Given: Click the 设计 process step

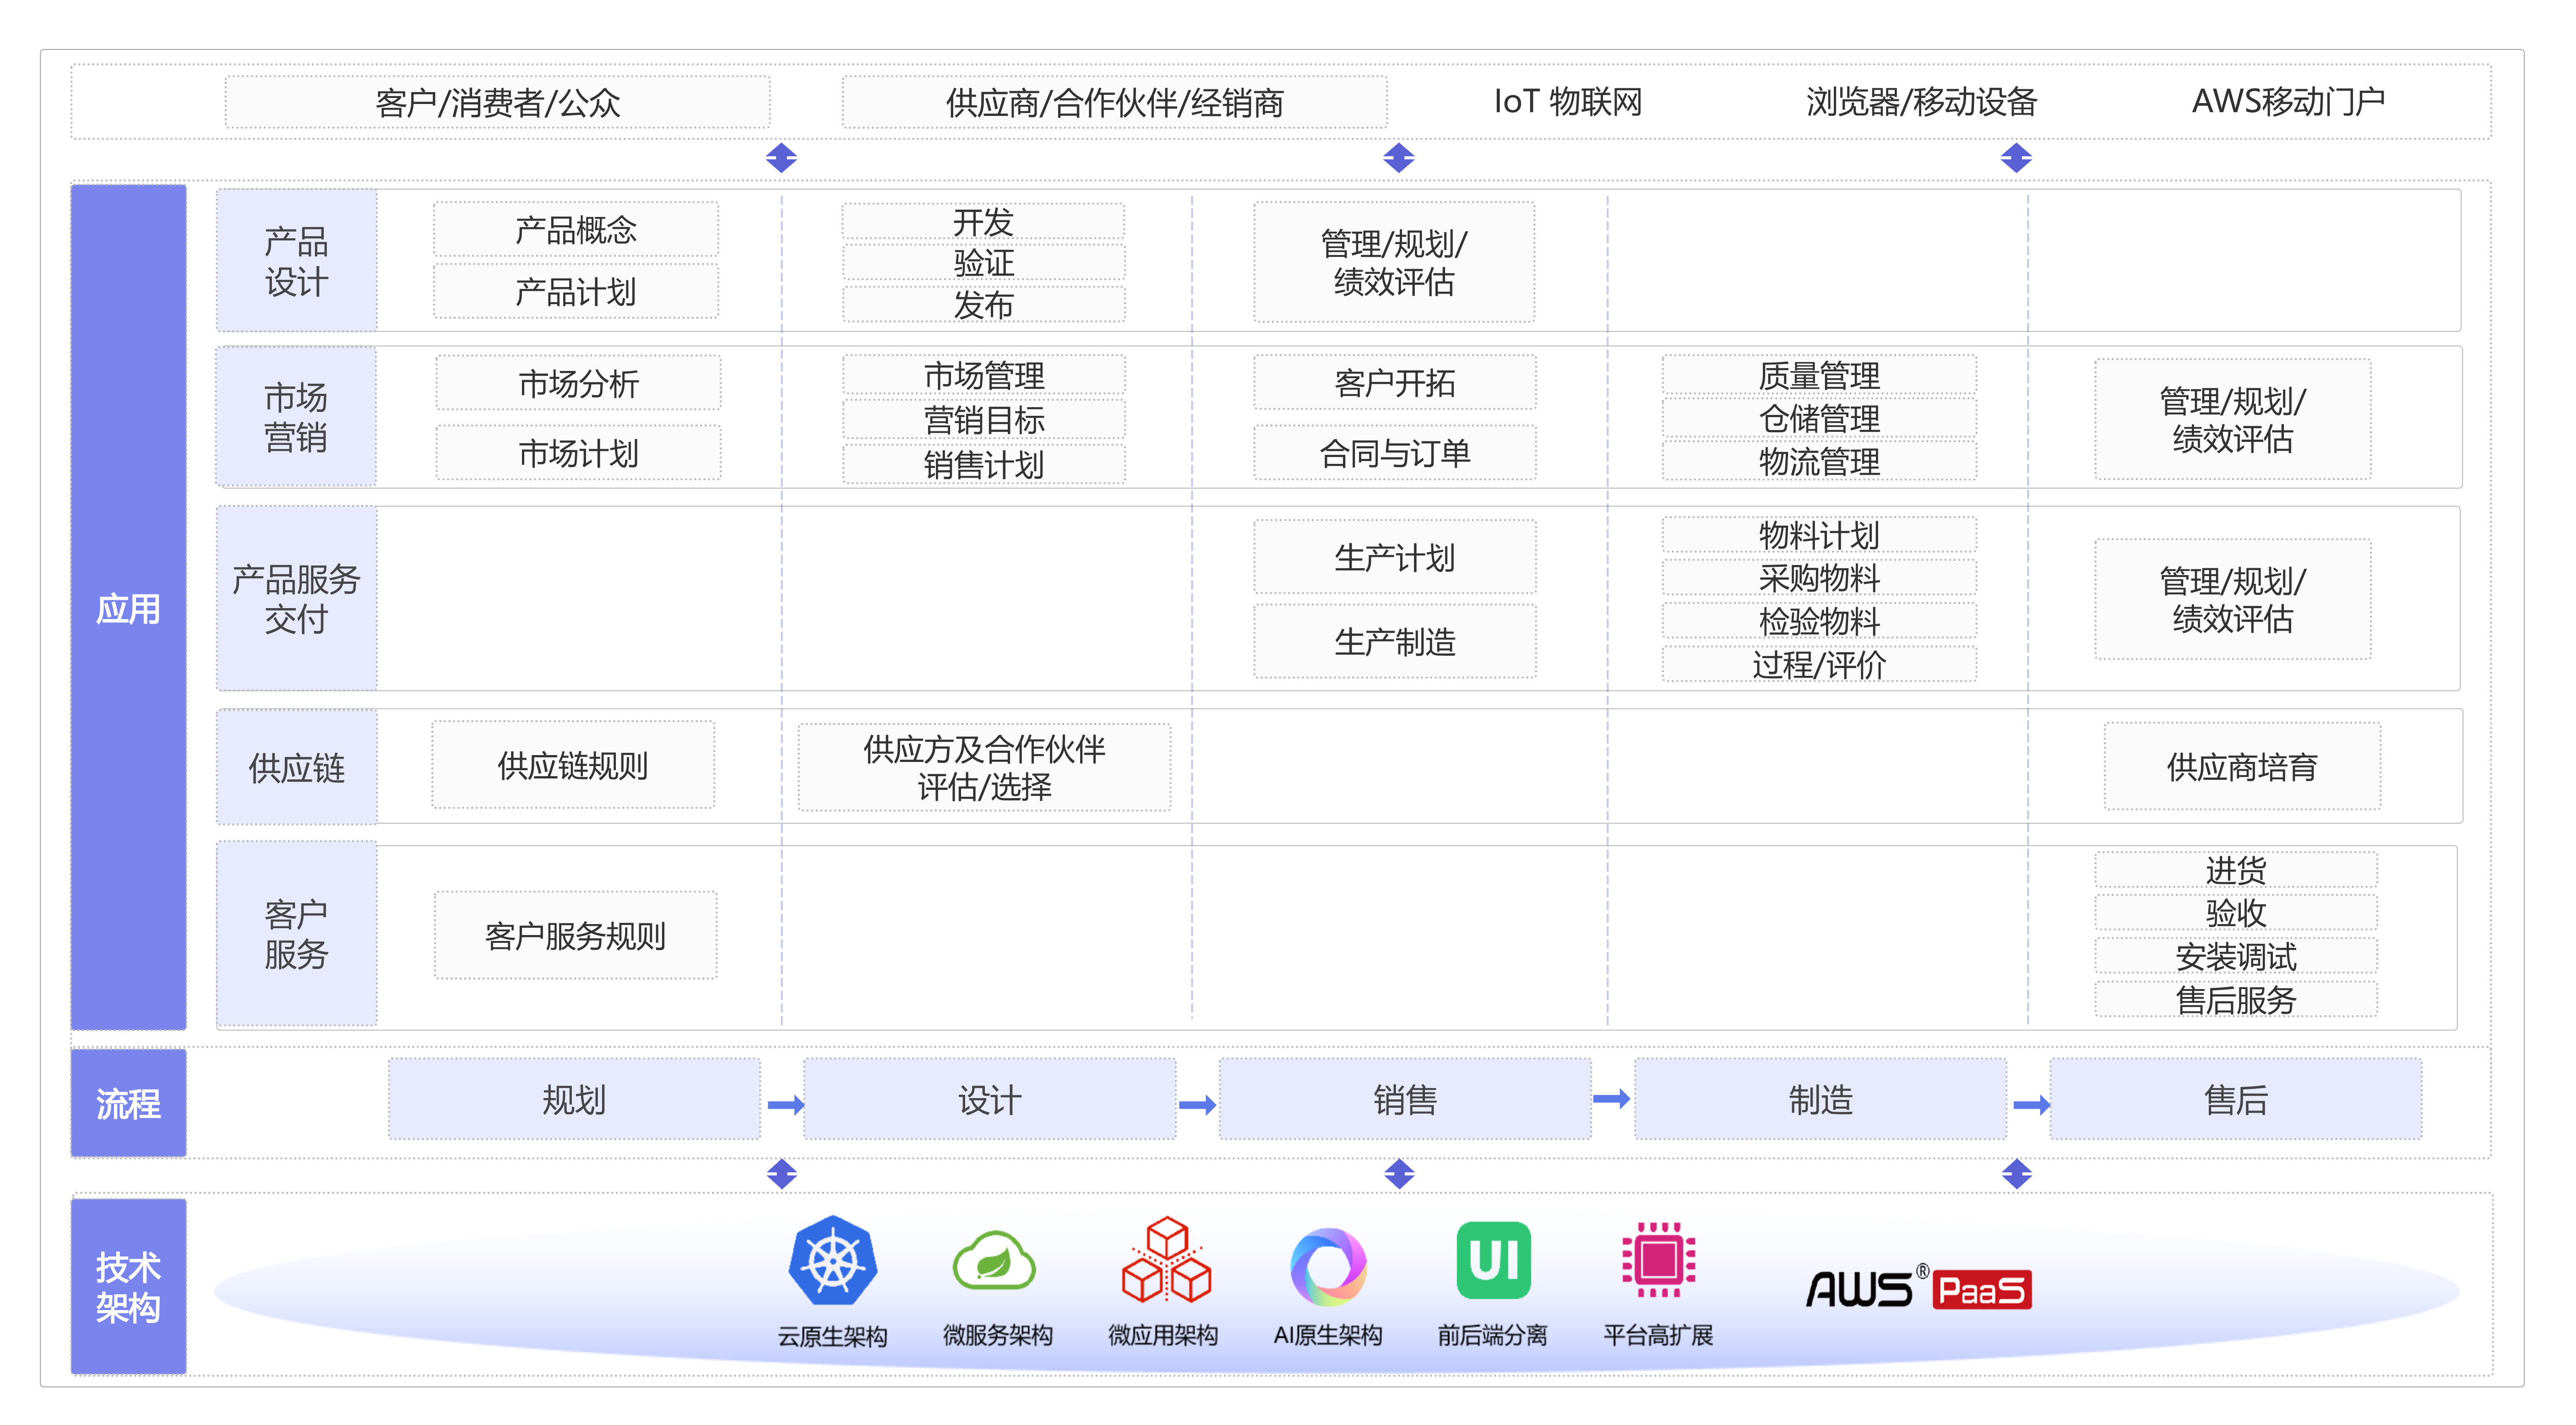Looking at the screenshot, I should 989,1099.
